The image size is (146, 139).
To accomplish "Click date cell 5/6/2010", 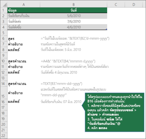I will click(74, 16).
